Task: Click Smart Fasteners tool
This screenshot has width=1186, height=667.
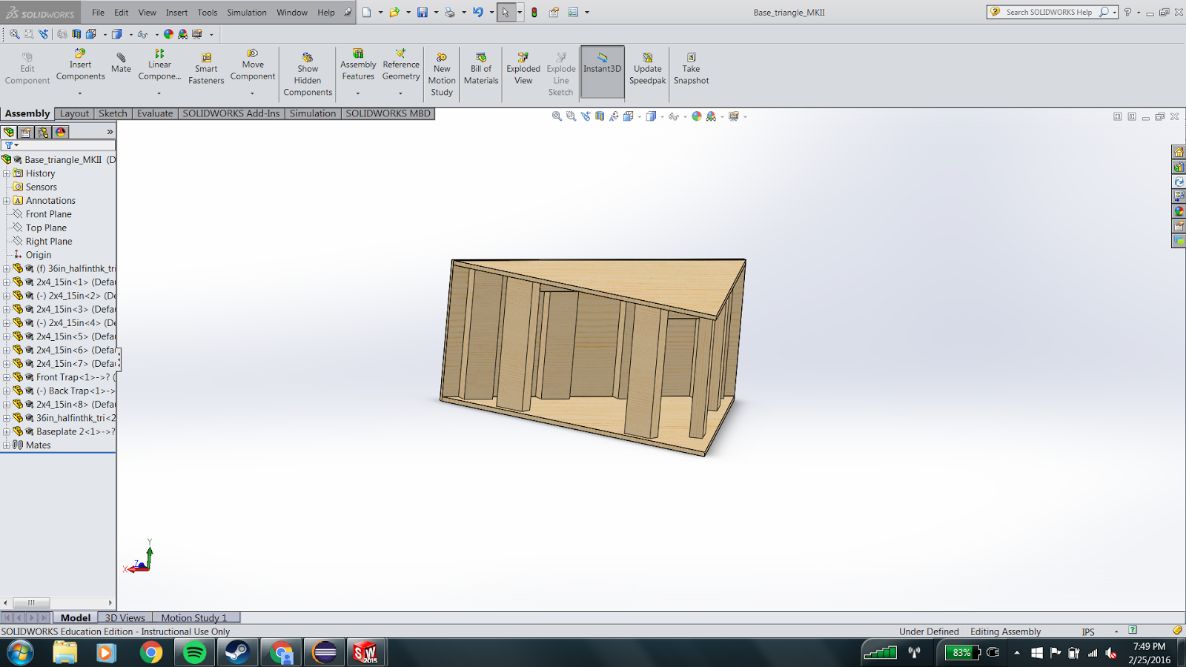Action: click(206, 69)
